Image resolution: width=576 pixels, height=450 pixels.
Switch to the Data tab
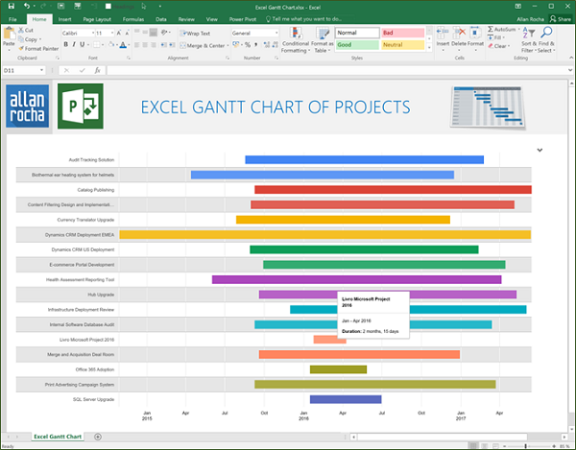pyautogui.click(x=161, y=19)
